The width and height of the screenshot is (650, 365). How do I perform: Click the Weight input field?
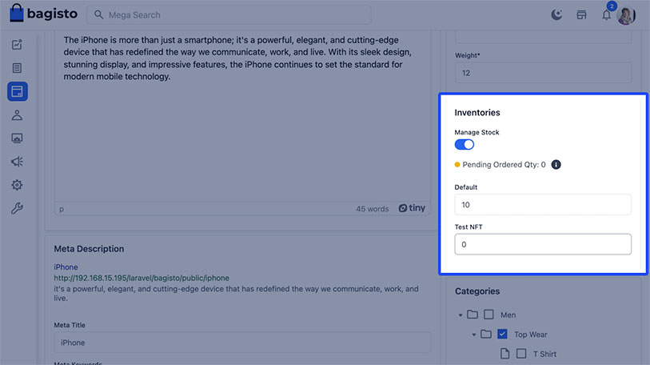click(544, 73)
